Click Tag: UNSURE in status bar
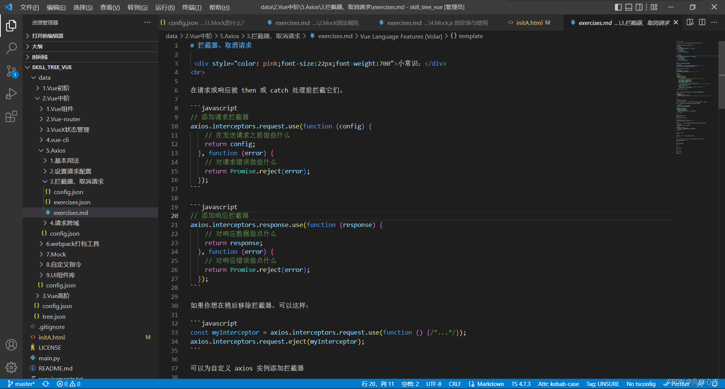725x389 pixels. 603,384
